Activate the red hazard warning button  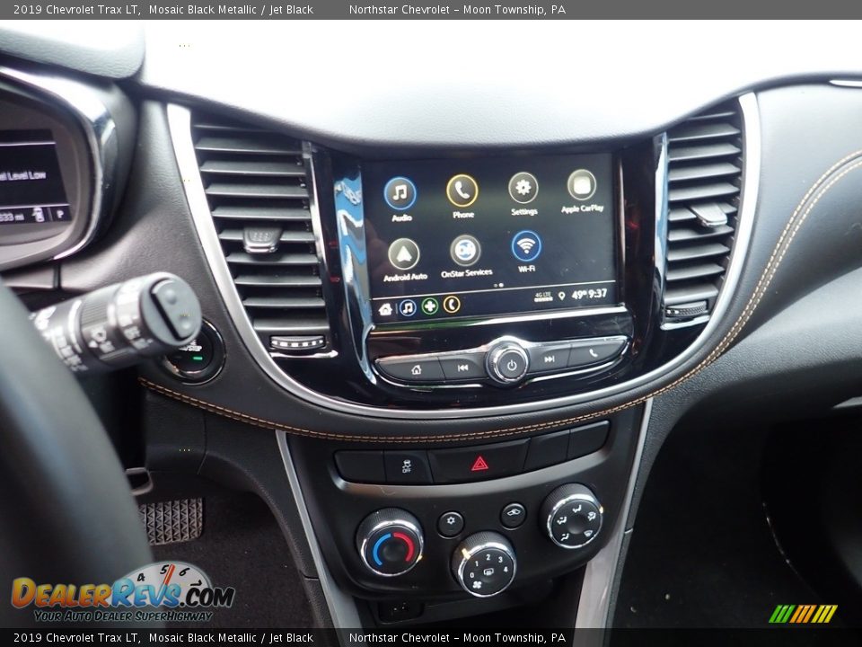479,464
